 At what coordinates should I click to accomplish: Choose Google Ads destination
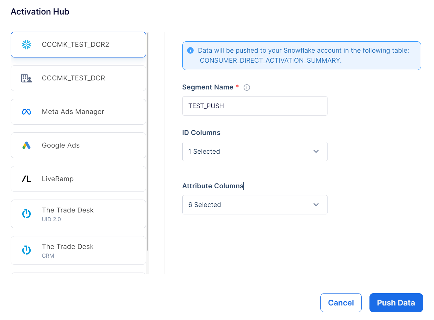(x=78, y=145)
